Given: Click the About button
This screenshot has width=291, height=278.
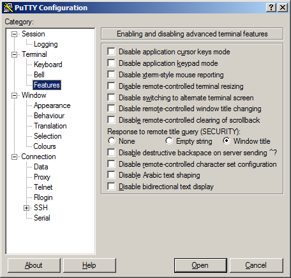Looking at the screenshot, I should pos(34,265).
